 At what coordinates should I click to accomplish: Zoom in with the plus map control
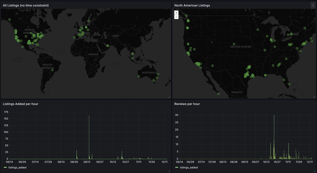176,12
